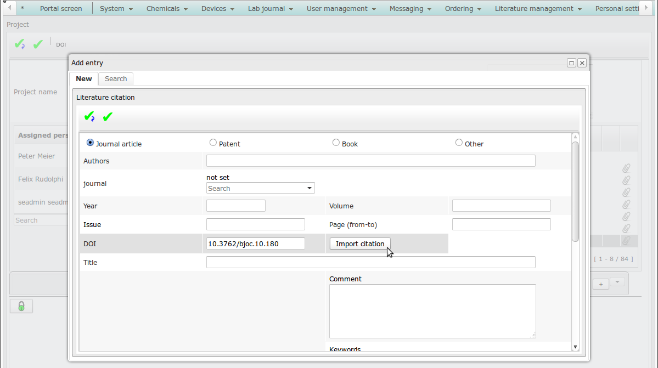Switch to the Search tab

(x=116, y=79)
